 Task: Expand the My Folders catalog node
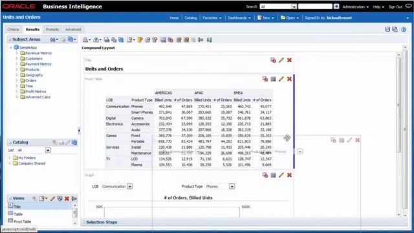coord(10,158)
